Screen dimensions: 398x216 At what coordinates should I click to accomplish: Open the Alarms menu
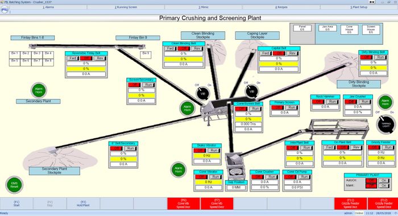point(48,7)
